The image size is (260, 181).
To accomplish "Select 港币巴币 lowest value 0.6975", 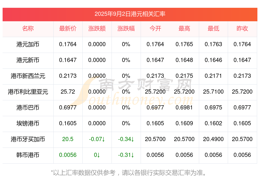I will coord(213,107).
